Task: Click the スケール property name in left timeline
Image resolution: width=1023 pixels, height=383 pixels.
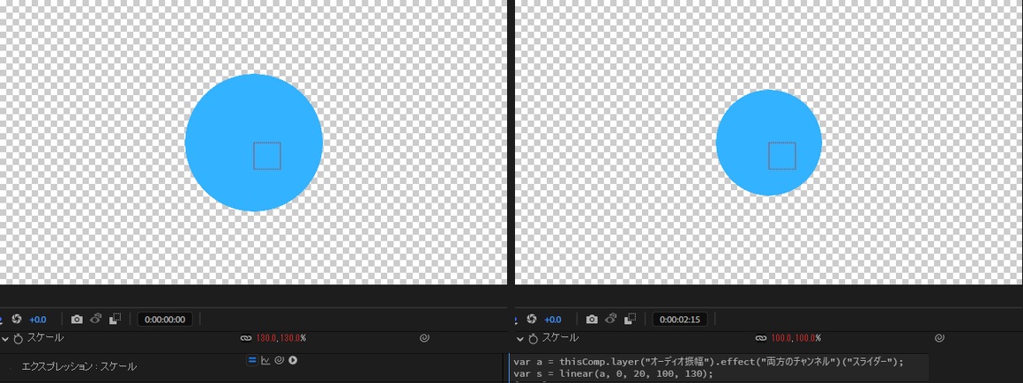Action: [45, 337]
